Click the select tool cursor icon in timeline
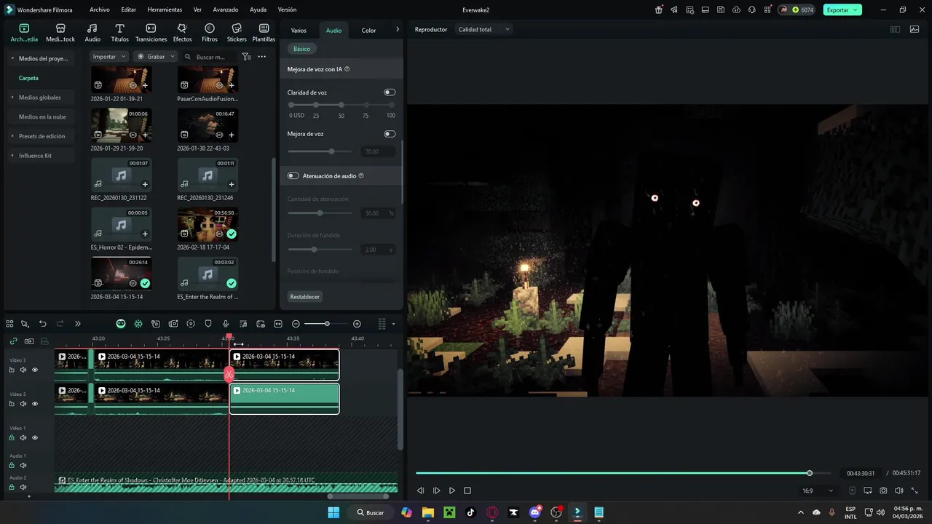The height and width of the screenshot is (524, 932). point(25,324)
